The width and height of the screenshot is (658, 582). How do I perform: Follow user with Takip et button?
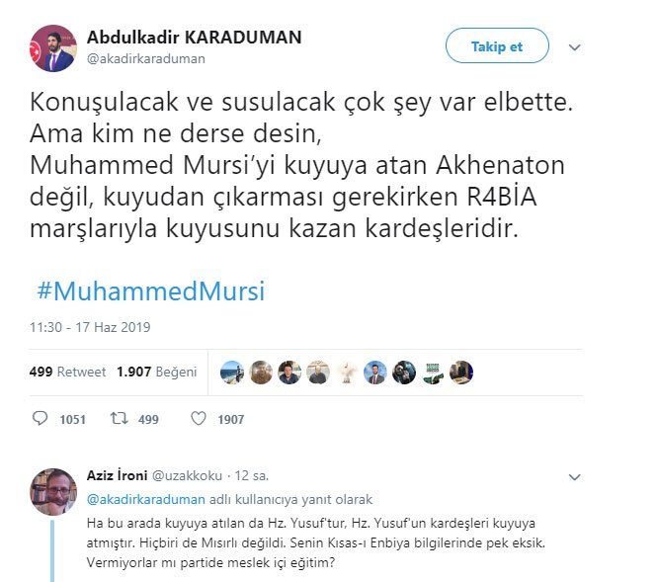pyautogui.click(x=497, y=45)
